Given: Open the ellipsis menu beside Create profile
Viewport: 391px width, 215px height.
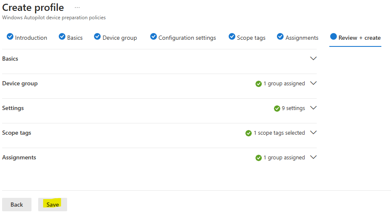Looking at the screenshot, I should [x=77, y=8].
